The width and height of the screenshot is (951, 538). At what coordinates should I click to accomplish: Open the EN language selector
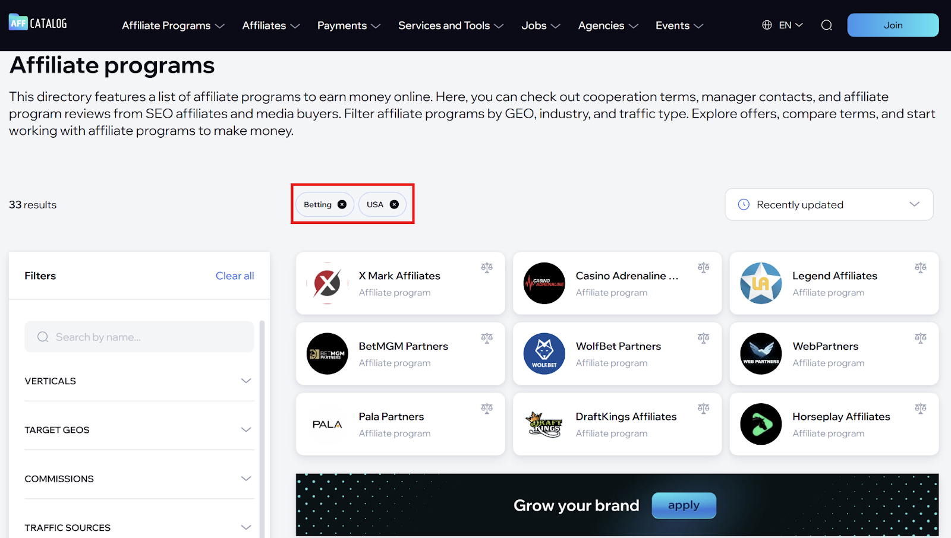coord(782,25)
